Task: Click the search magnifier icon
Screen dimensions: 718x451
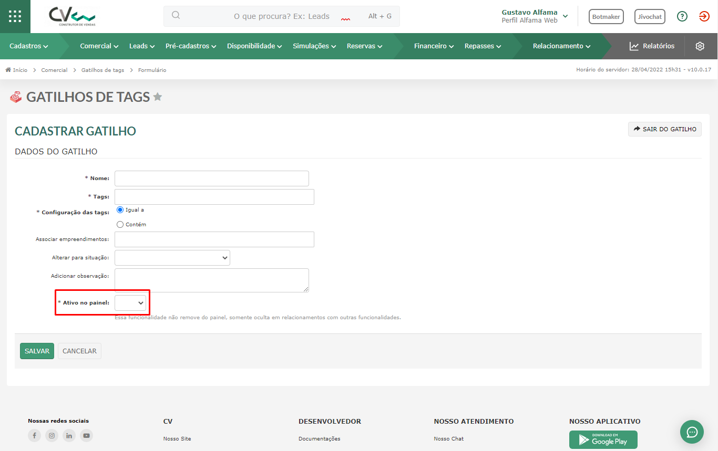Action: pos(176,16)
